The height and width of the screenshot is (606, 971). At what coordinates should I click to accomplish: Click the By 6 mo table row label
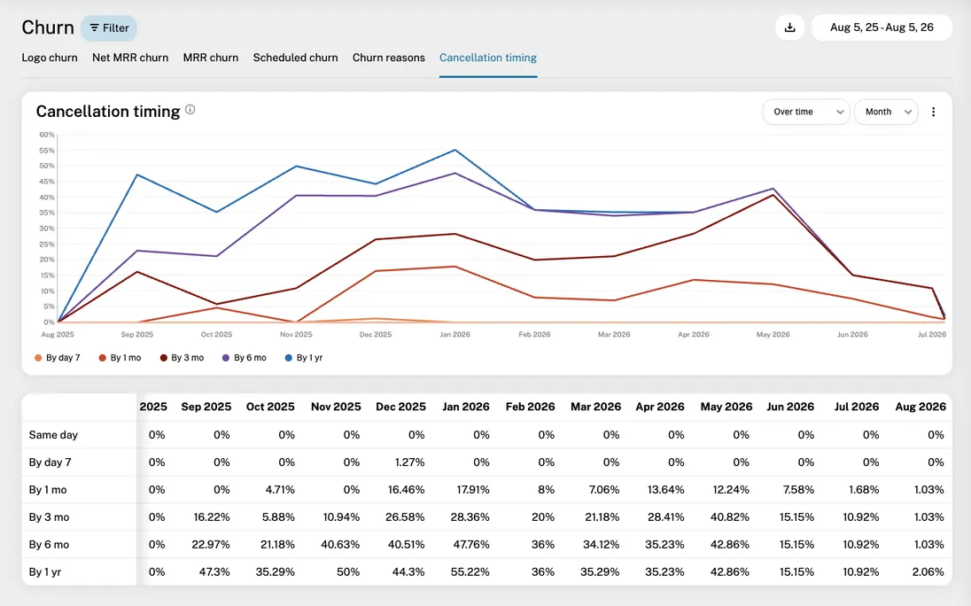click(x=49, y=545)
